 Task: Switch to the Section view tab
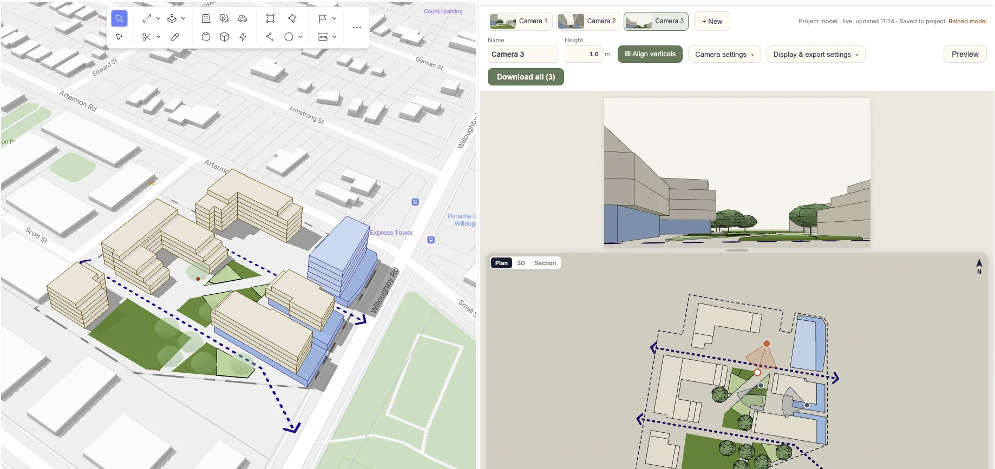tap(545, 263)
